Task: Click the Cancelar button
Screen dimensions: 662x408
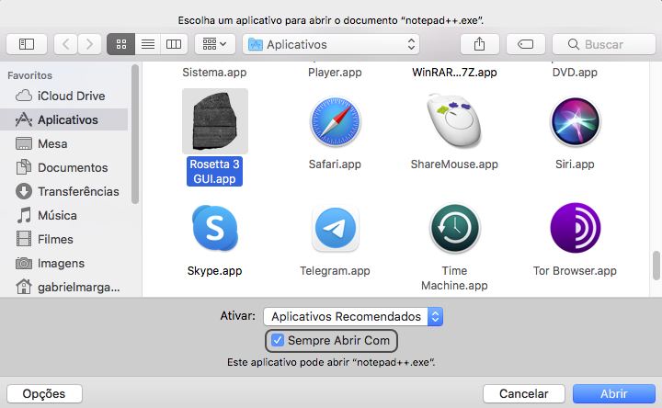Action: [x=523, y=393]
